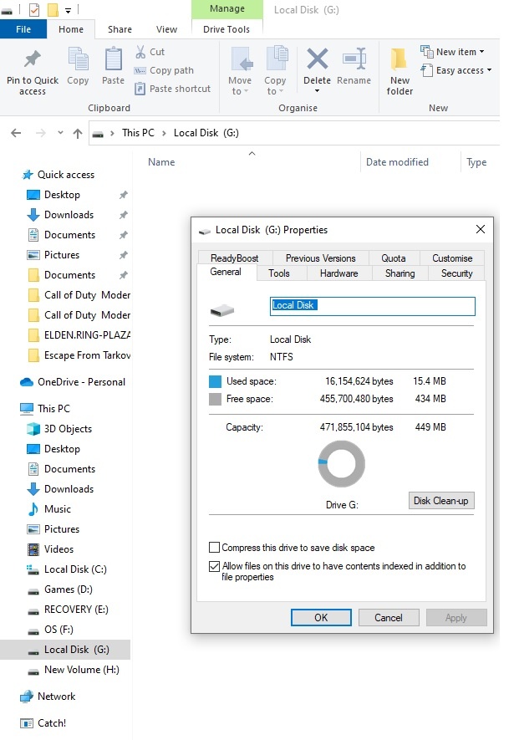Open the Quota tab
This screenshot has height=740, width=514.
click(x=394, y=258)
